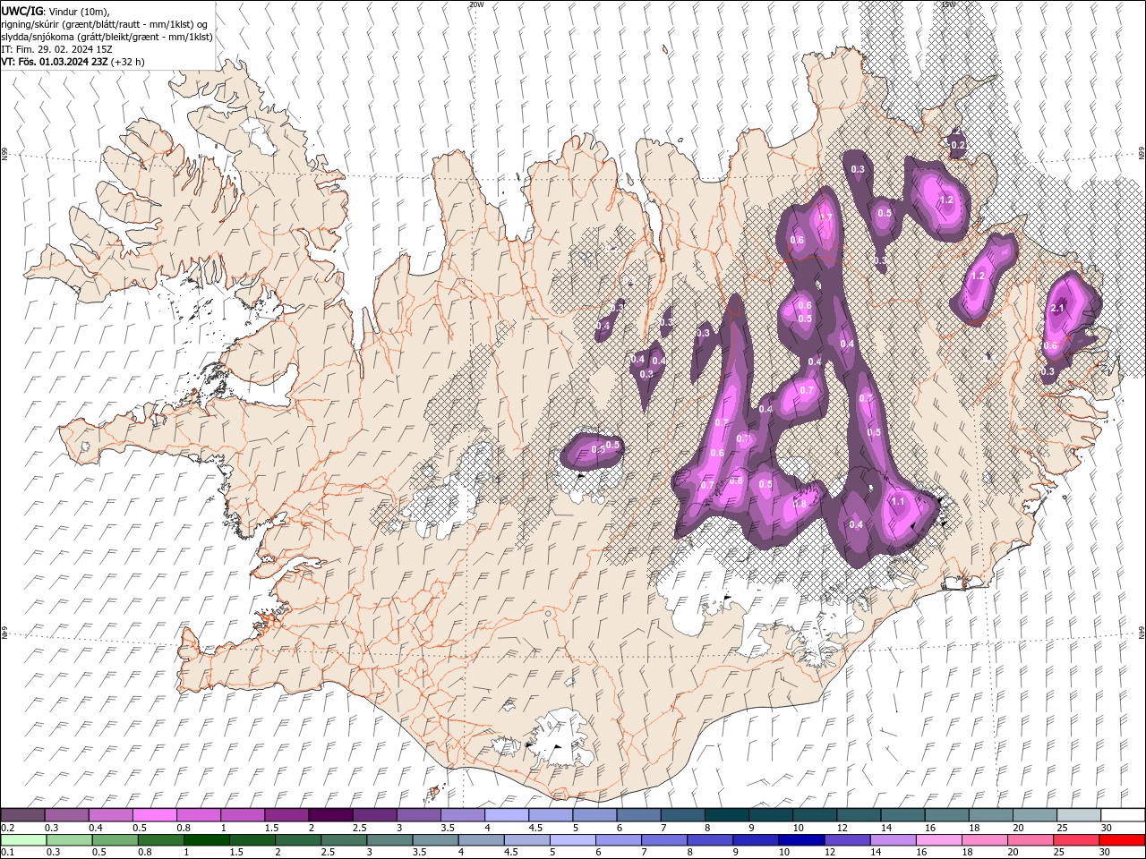The width and height of the screenshot is (1146, 859).
Task: Pick the upper-row legend swatch labeled 0.4
Action: click(x=111, y=815)
